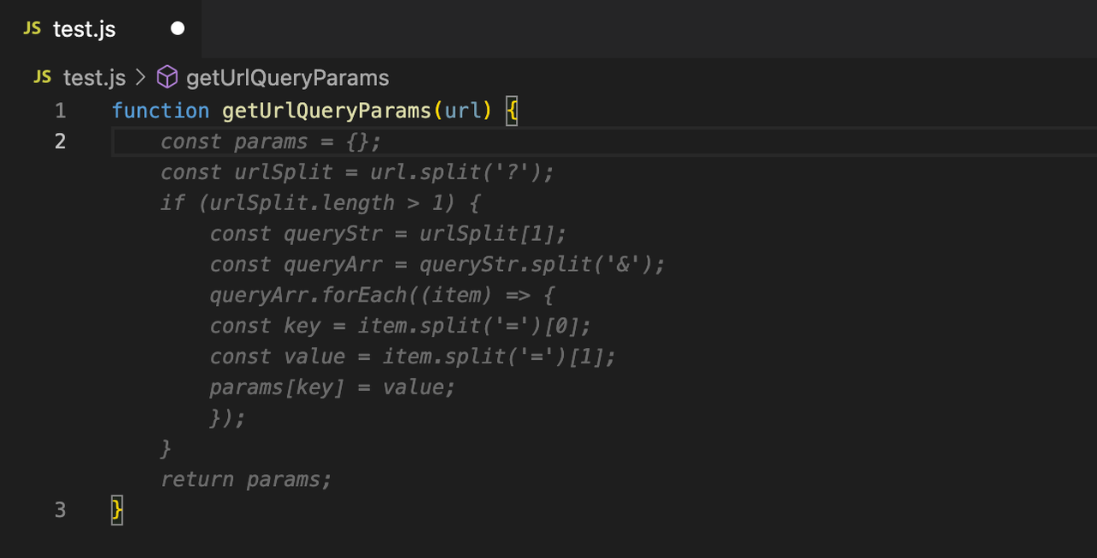Expand the breadcrumb separator chevron
Image resolution: width=1097 pixels, height=558 pixels.
pyautogui.click(x=141, y=78)
